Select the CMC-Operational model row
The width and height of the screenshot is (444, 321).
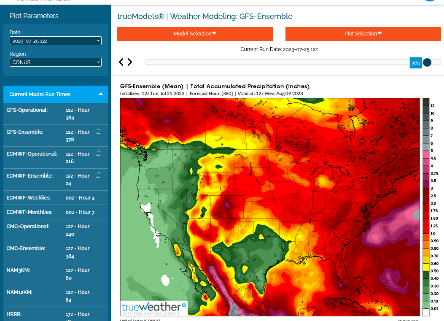56,230
